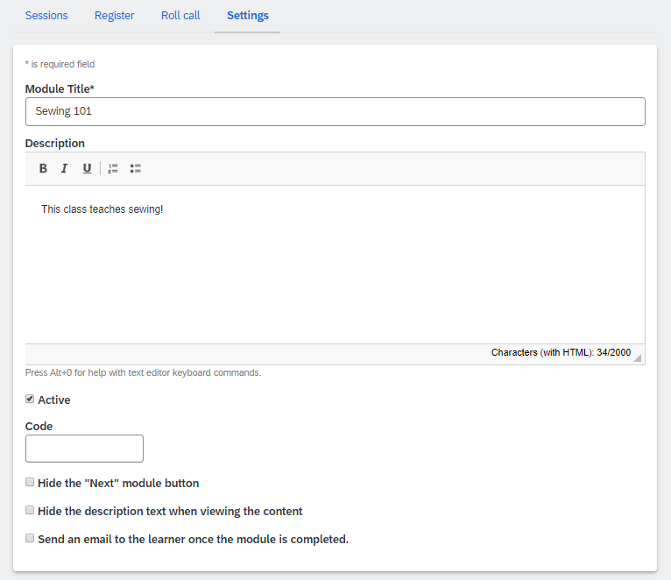The height and width of the screenshot is (580, 671).
Task: Apply italic formatting in description editor
Action: pyautogui.click(x=65, y=168)
